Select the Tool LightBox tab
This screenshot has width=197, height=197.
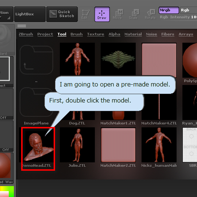(62, 34)
